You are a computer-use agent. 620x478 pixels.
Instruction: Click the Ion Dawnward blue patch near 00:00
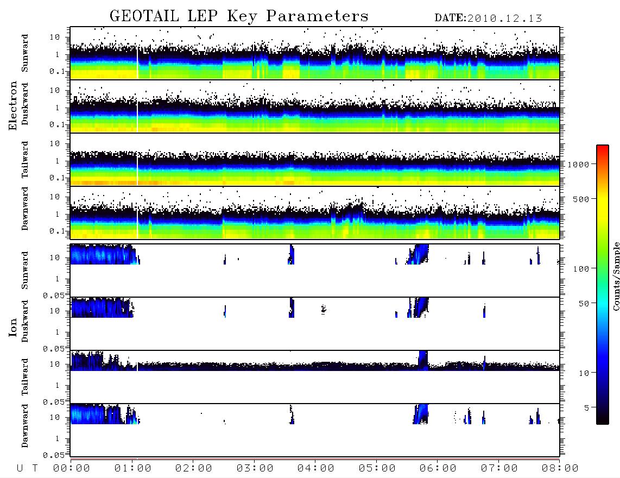point(88,414)
